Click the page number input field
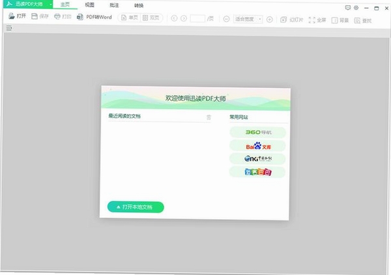The image size is (391, 275). coord(197,19)
